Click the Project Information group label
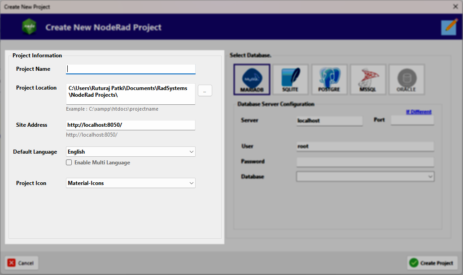463x275 pixels. pos(37,56)
